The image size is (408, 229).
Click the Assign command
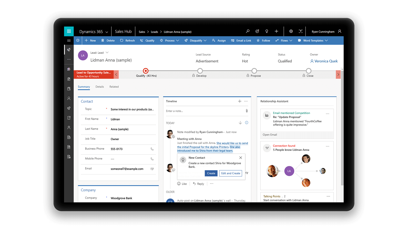[219, 40]
